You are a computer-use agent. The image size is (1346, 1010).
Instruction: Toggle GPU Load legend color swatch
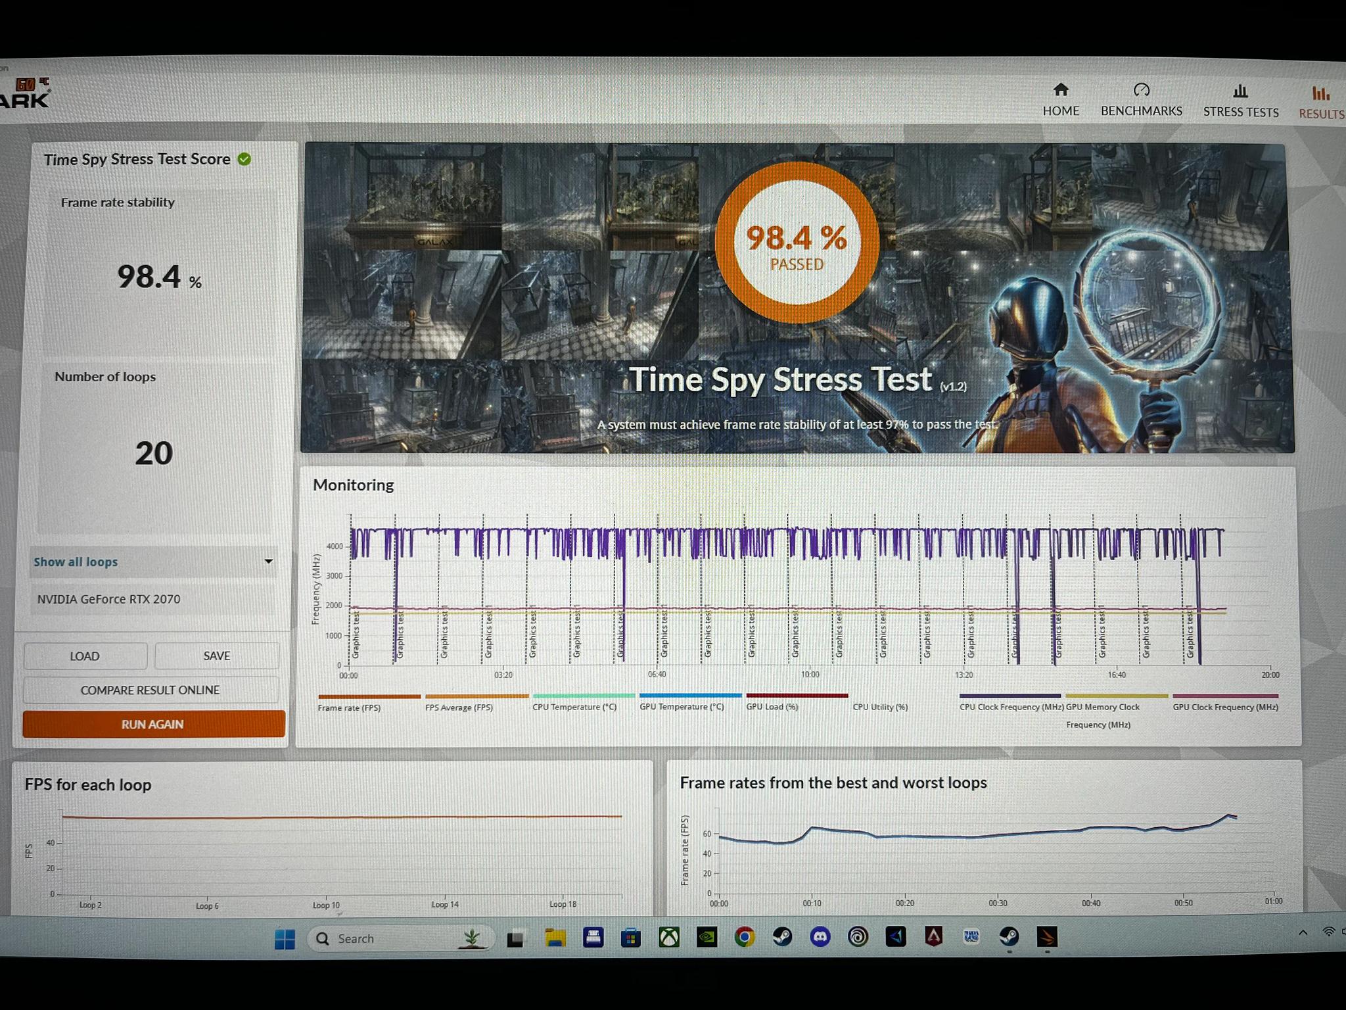click(797, 695)
